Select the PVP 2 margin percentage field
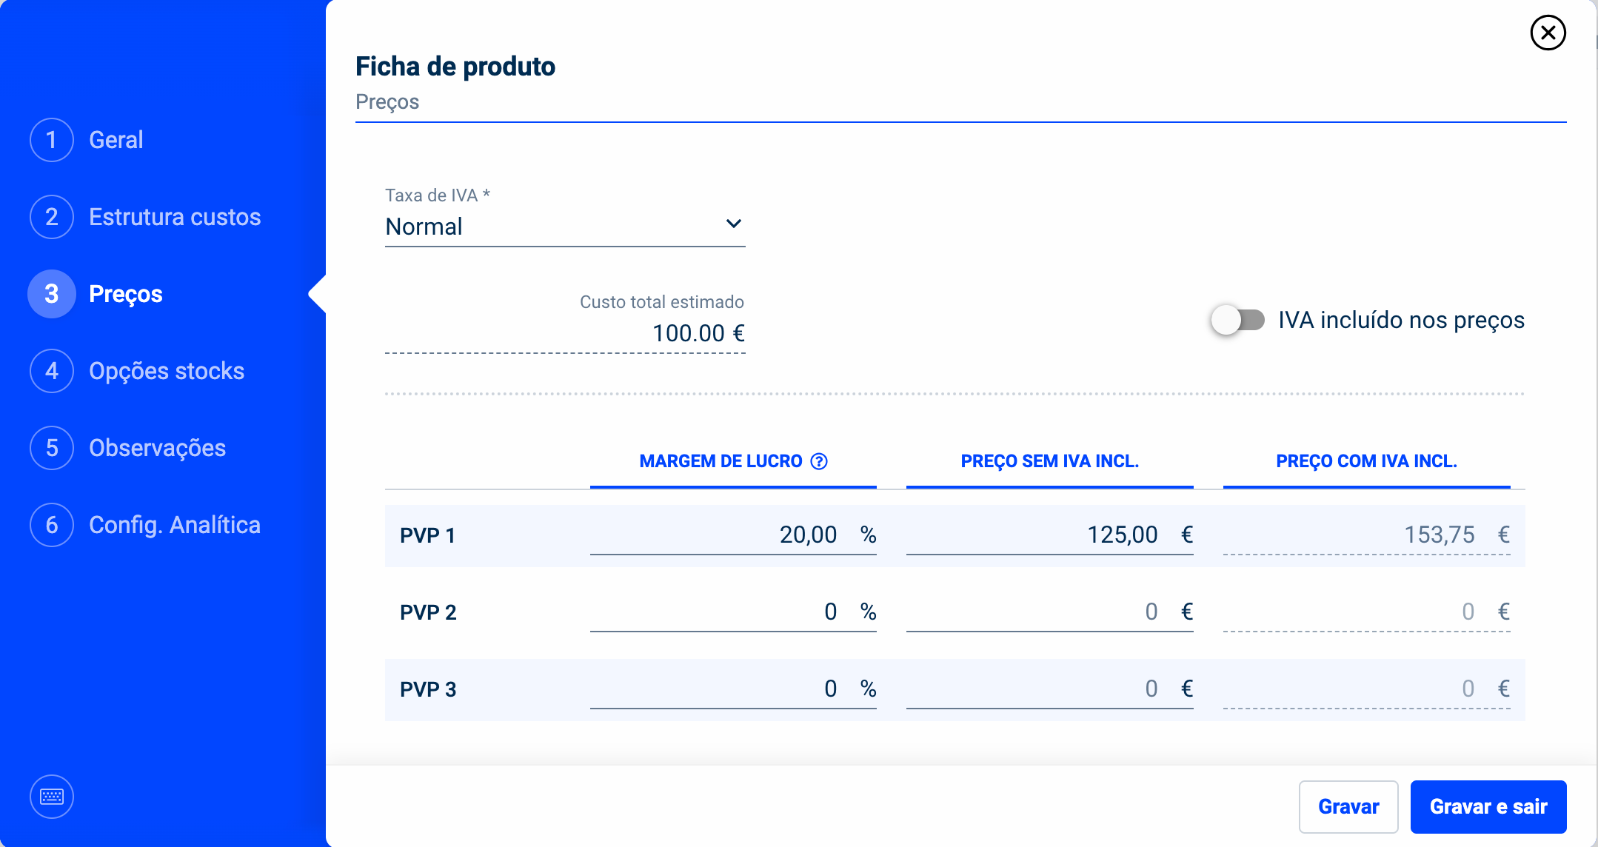 [733, 612]
